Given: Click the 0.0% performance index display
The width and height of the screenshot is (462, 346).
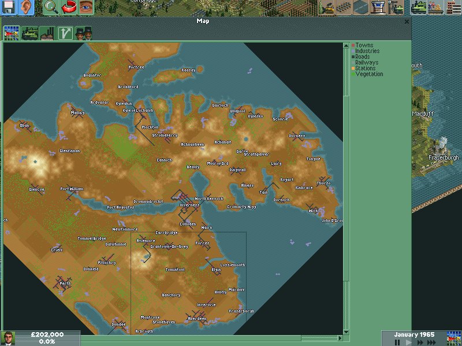Looking at the screenshot, I should 47,341.
